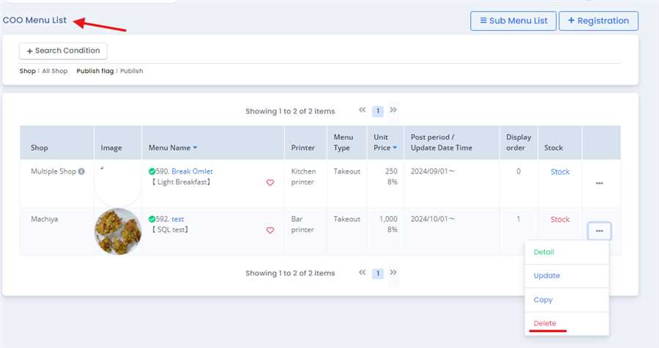Click the heart icon in test row

click(270, 230)
